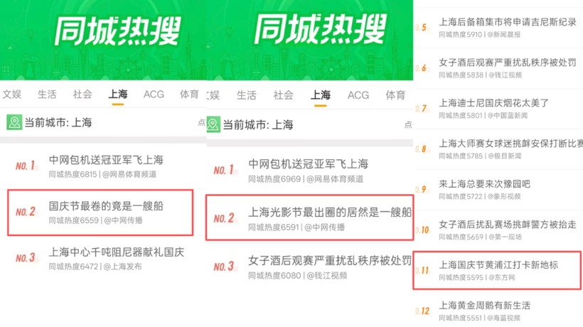Switch to 社会 tab in the middle screenshot
Image resolution: width=583 pixels, height=327 pixels.
[x=283, y=95]
